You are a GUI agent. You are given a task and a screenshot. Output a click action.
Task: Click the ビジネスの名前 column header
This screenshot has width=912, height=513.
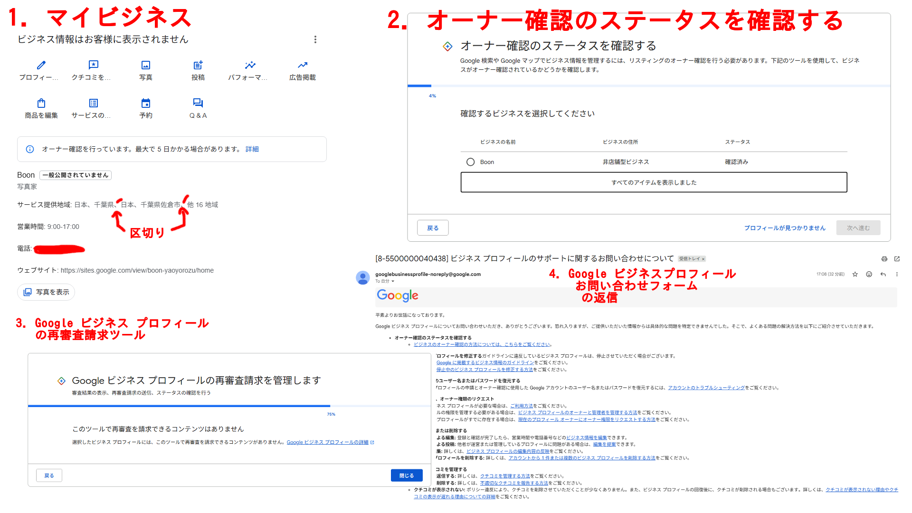[498, 142]
